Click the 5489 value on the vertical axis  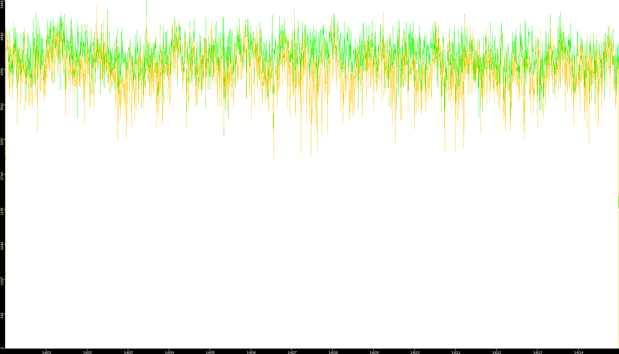[x=2, y=4]
